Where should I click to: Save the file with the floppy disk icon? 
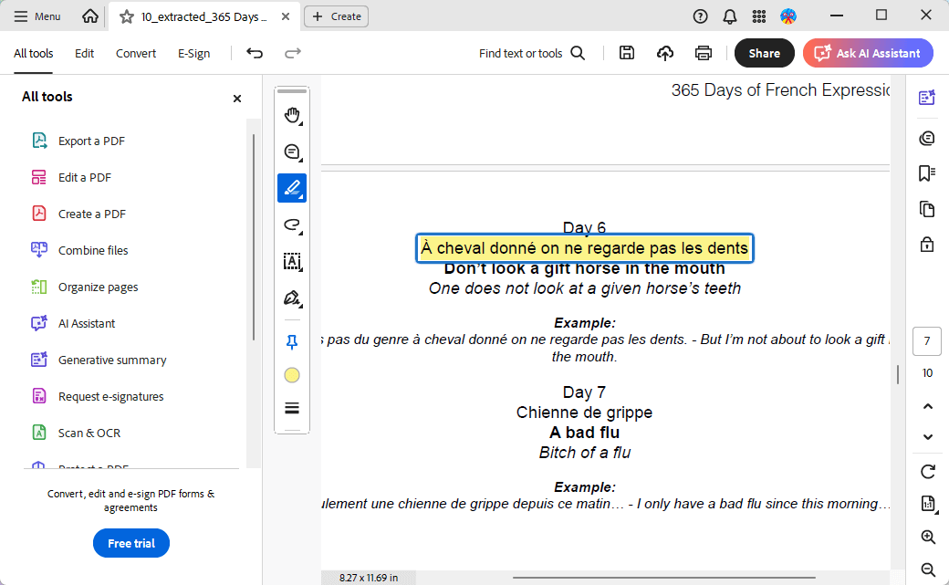pyautogui.click(x=627, y=53)
